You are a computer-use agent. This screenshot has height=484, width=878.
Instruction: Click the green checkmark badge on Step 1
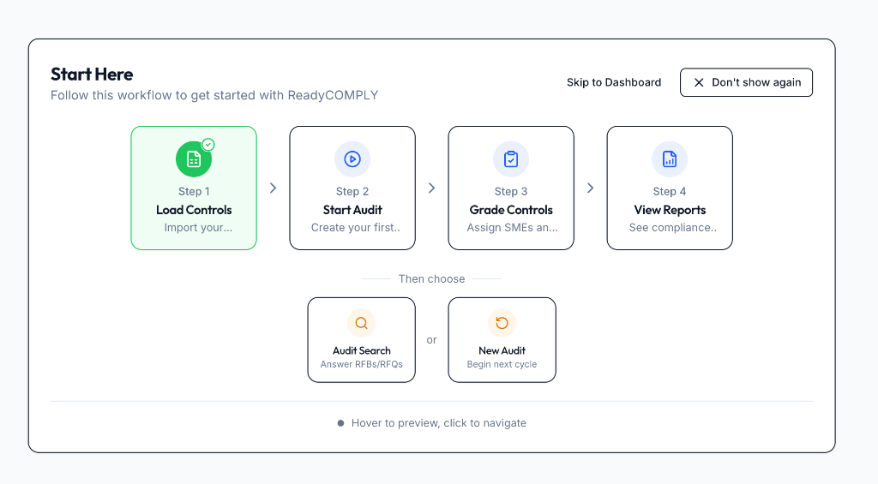pyautogui.click(x=208, y=145)
